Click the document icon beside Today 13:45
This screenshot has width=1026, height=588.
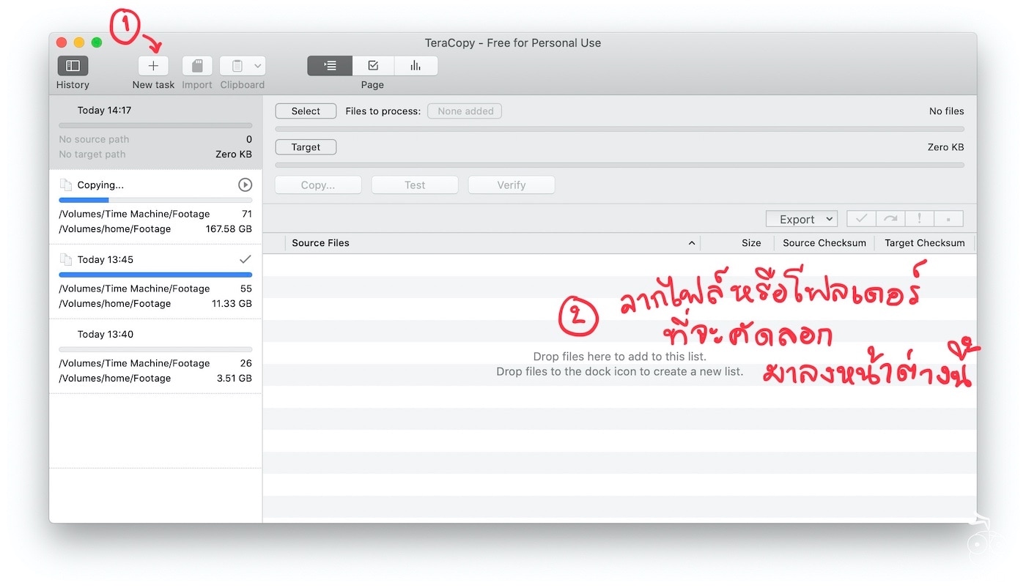point(67,260)
